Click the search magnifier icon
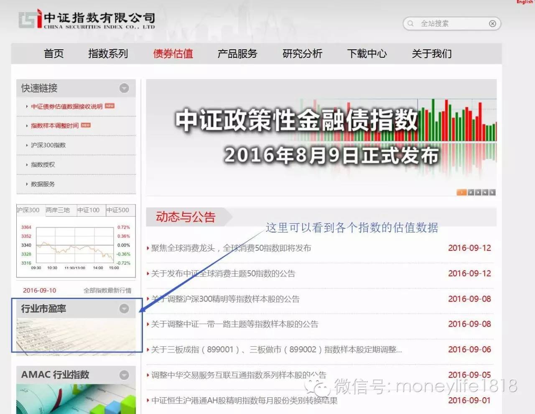The height and width of the screenshot is (414, 535). tap(410, 23)
